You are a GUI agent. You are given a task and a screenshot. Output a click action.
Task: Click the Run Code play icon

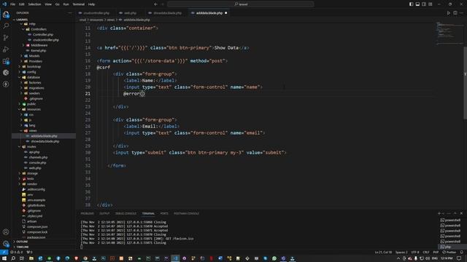click(448, 13)
